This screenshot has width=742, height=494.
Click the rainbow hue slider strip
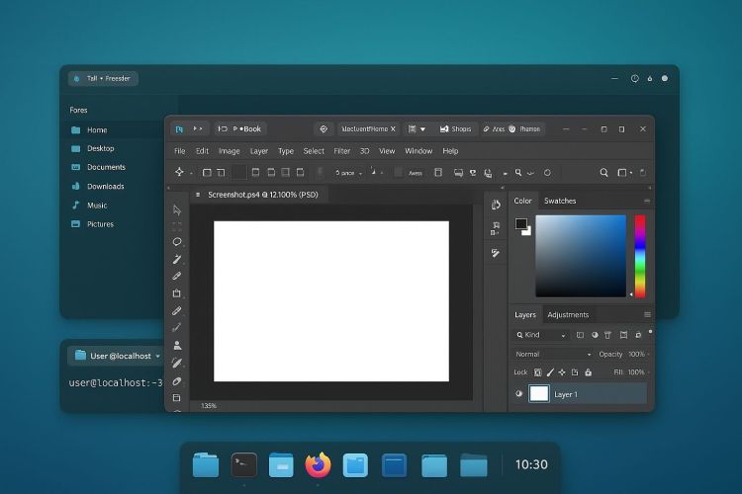(640, 255)
